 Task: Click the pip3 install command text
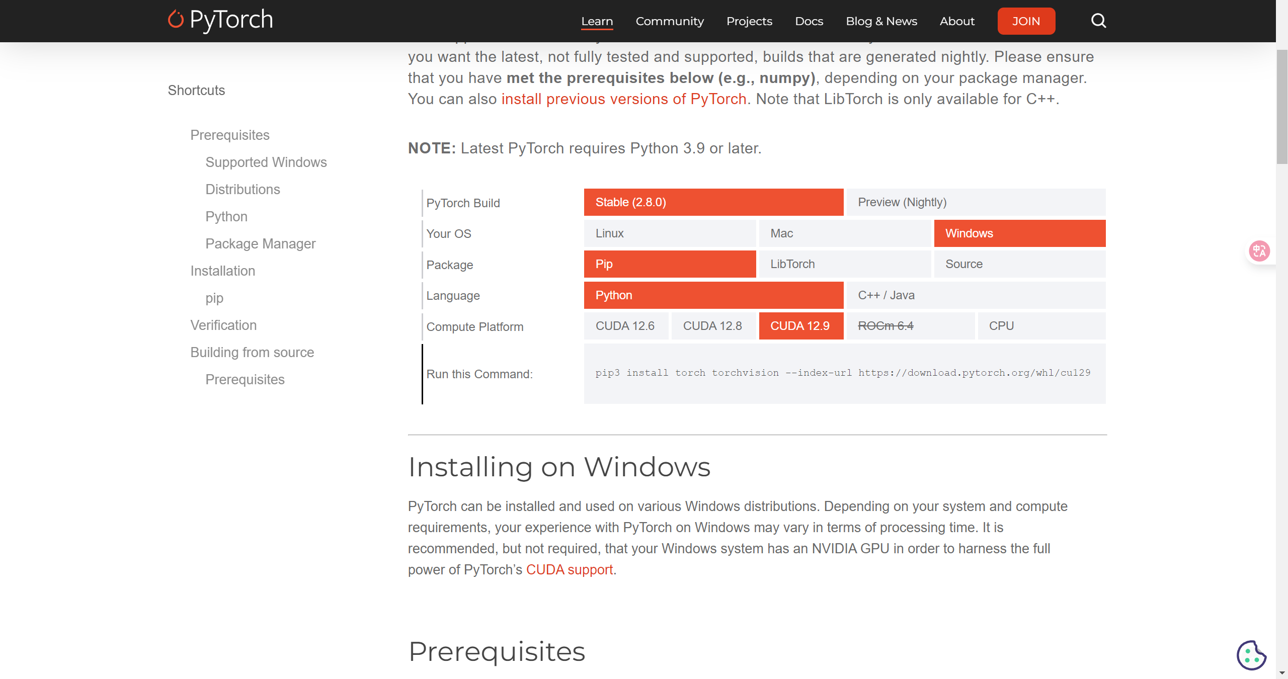tap(843, 373)
